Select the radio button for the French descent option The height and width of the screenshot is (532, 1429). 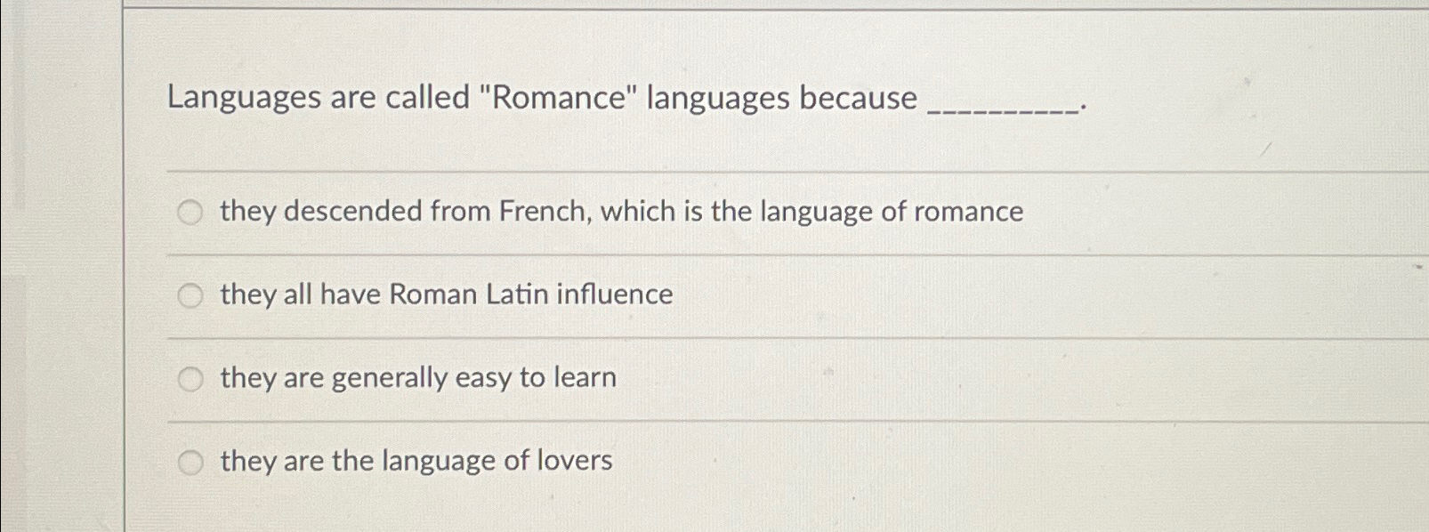pos(190,213)
